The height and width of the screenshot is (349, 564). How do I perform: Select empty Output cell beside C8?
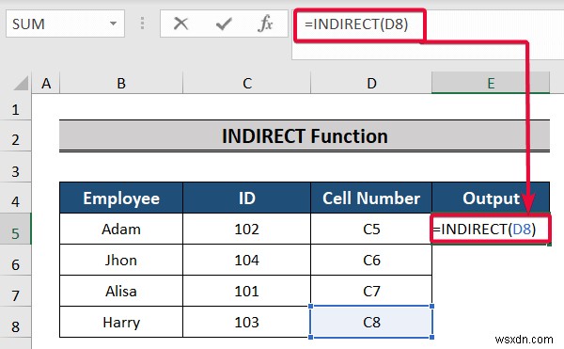tap(491, 322)
